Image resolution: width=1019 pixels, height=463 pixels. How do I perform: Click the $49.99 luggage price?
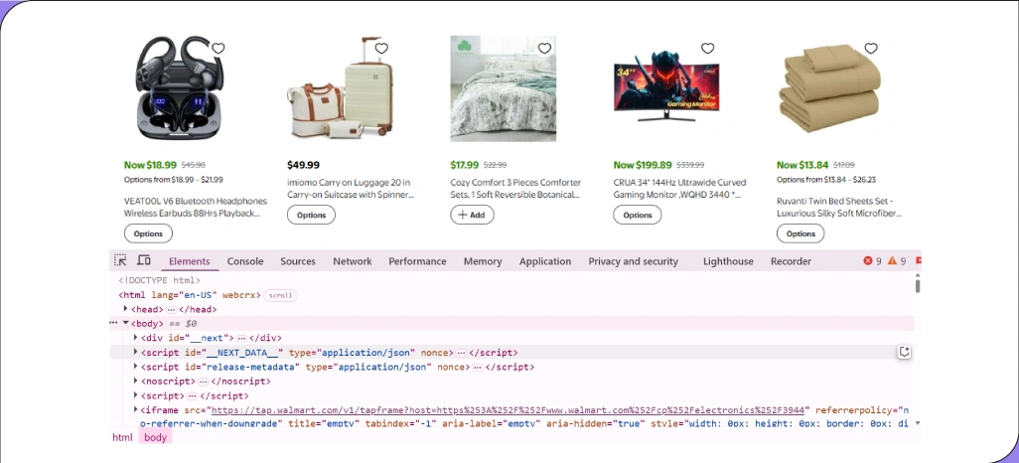click(303, 165)
